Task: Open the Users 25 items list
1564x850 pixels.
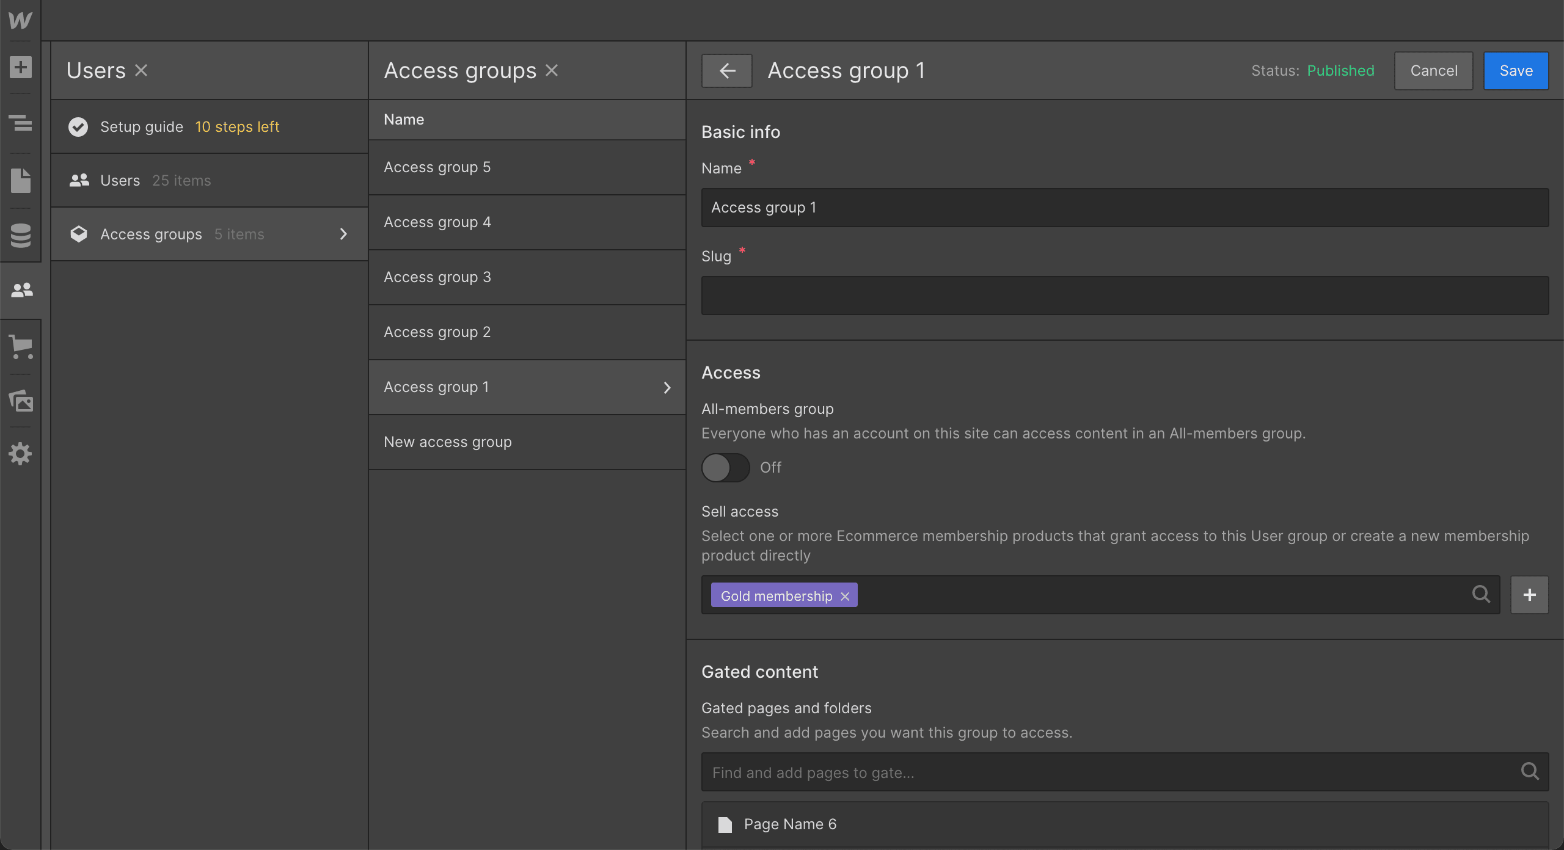Action: [x=209, y=181]
